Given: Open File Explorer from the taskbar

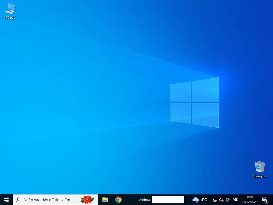Looking at the screenshot, I should point(105,200).
